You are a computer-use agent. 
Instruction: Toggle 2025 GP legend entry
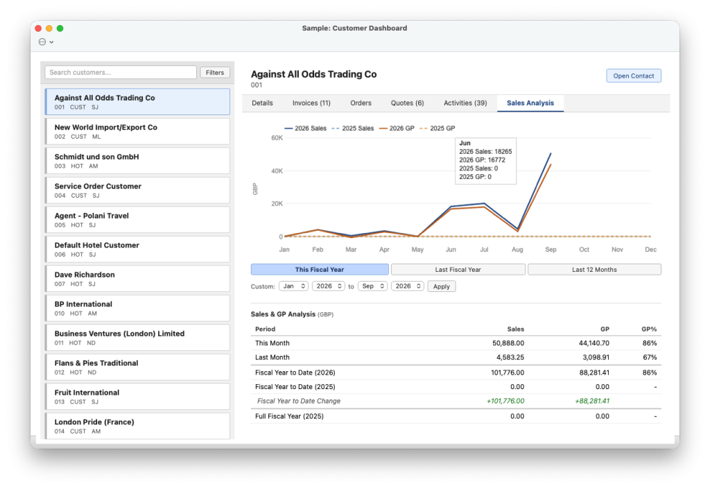[438, 128]
